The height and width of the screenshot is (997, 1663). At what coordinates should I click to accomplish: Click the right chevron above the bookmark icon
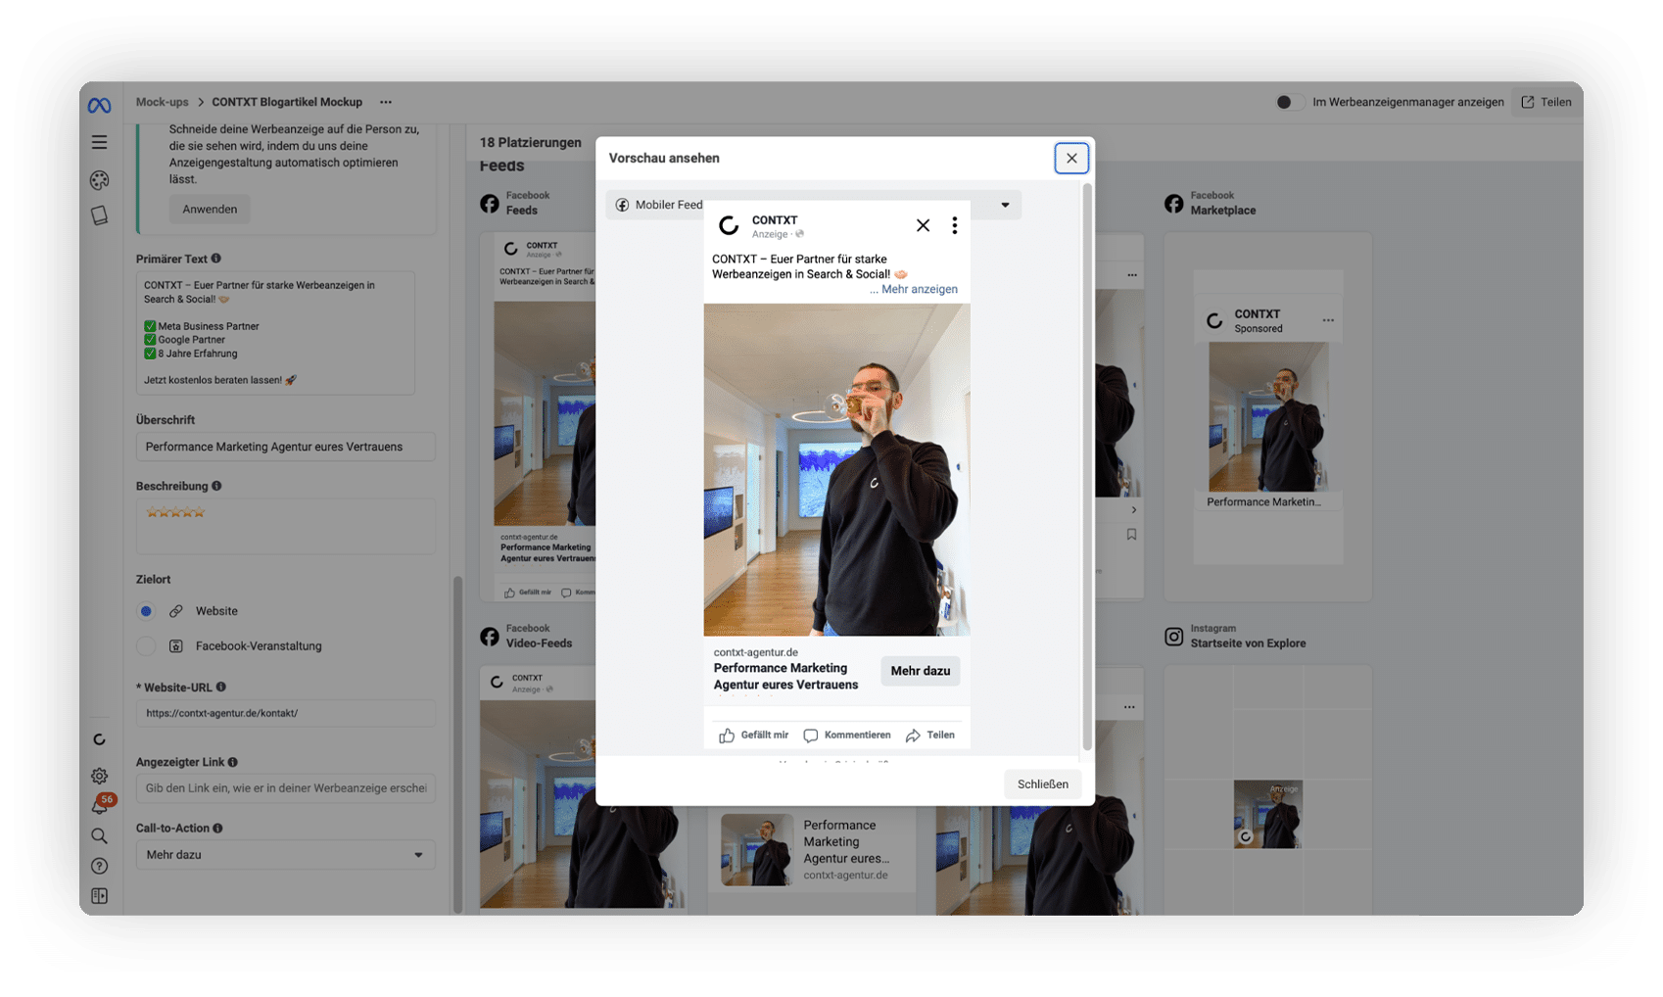1133,510
